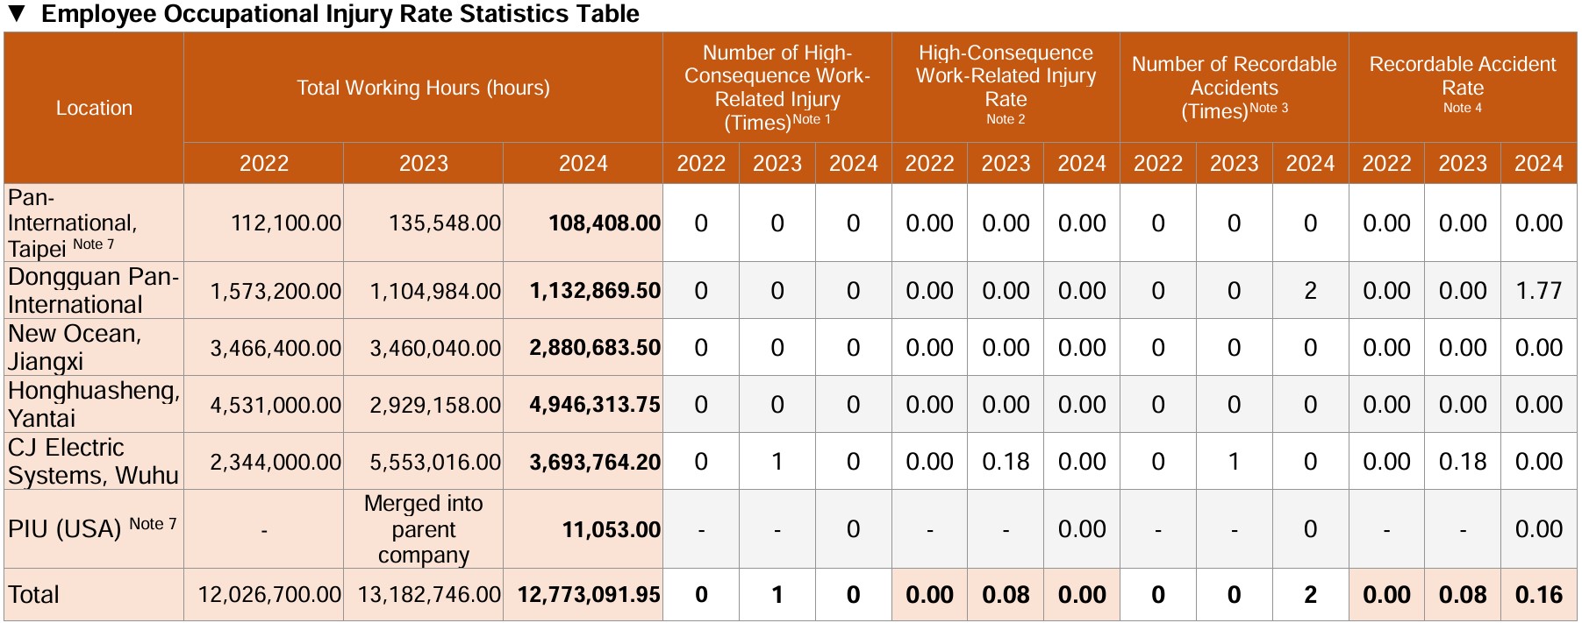1582x623 pixels.
Task: Select Number of High-Consequence Work-Related Injury header
Action: pos(777,87)
